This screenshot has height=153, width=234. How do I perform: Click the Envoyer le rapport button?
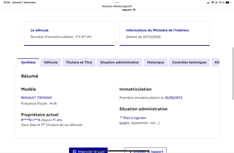(145, 150)
